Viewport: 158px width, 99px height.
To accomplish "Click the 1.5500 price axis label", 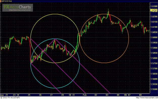I will [154, 89].
